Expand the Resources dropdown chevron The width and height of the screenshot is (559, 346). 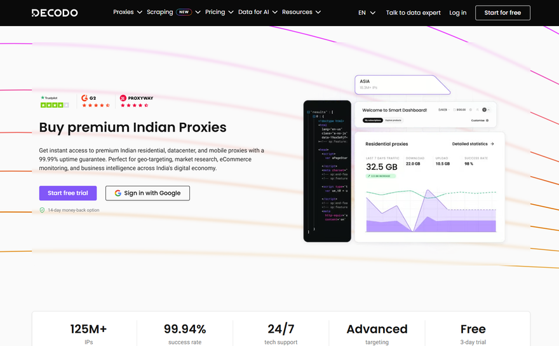coord(318,12)
